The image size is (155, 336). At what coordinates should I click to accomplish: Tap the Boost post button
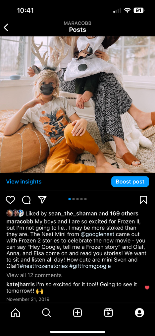130,181
